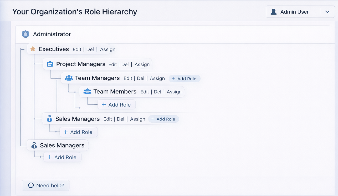Open the Need help? button
Image resolution: width=338 pixels, height=196 pixels.
point(46,185)
